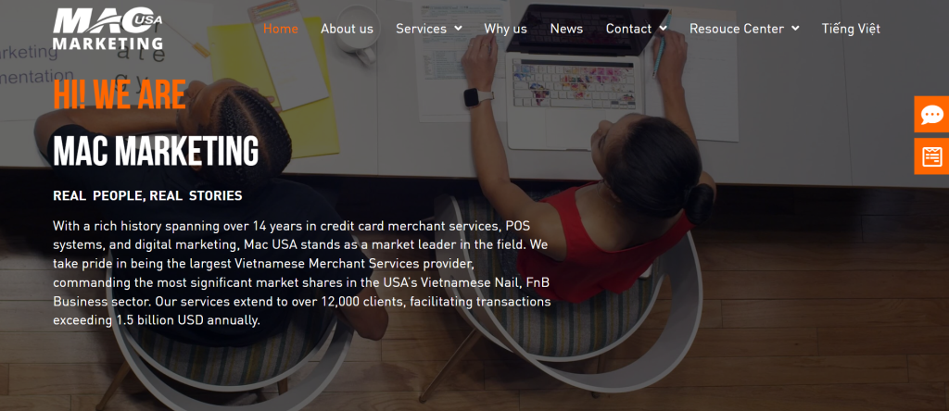
Task: Select the Contact menu label
Action: click(x=629, y=29)
